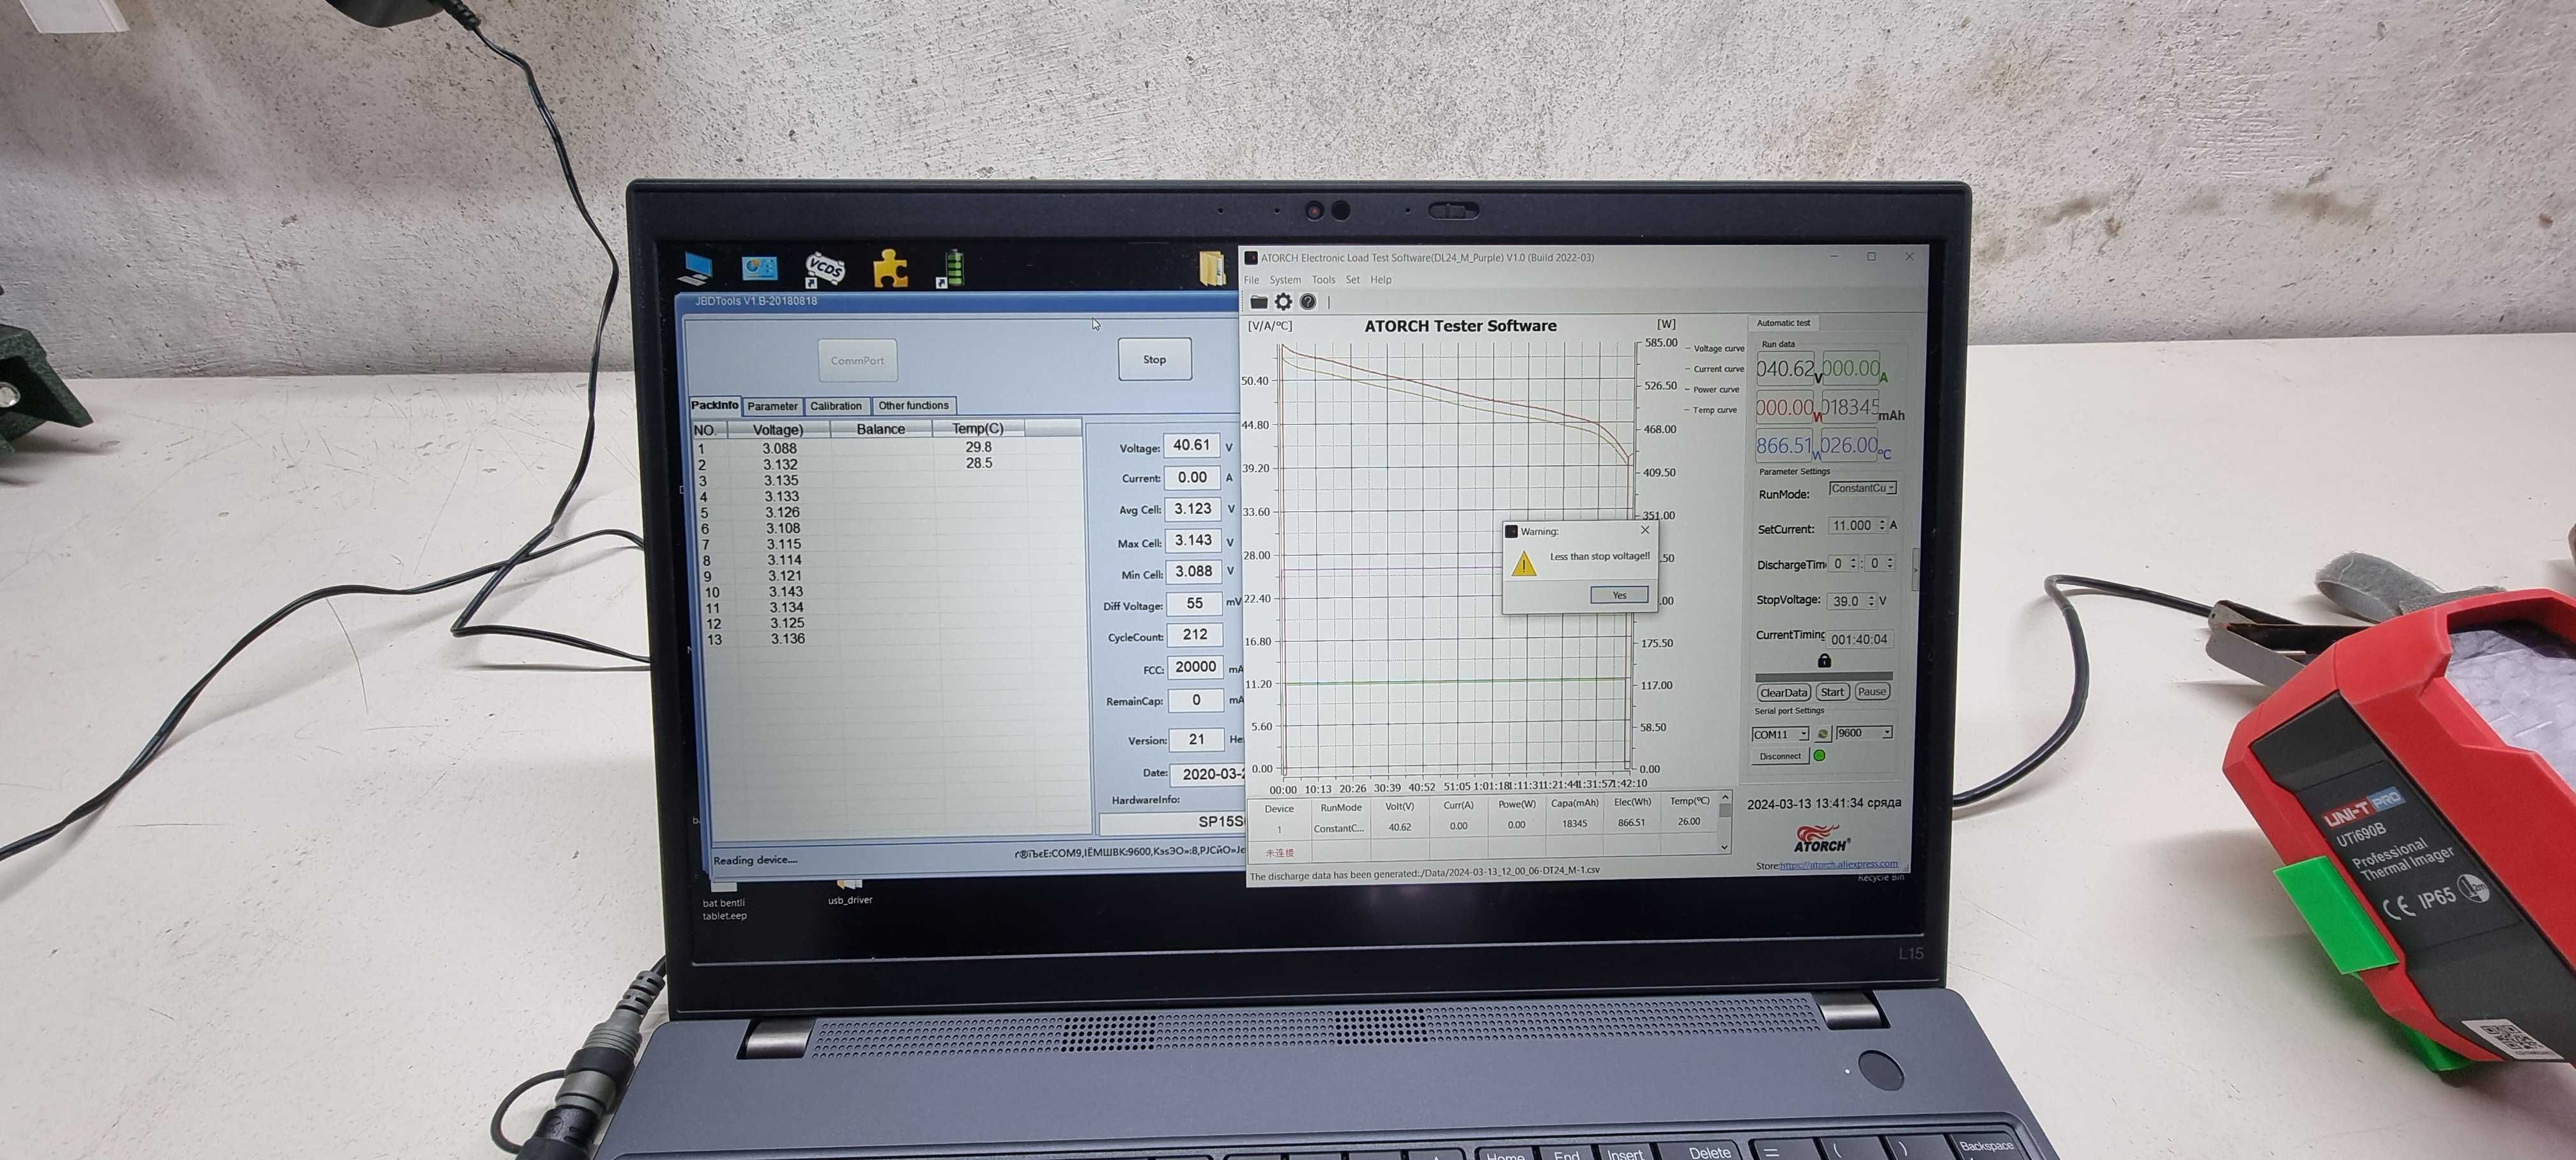The image size is (2576, 1160).
Task: Adjust DischargeTime minutes stepper
Action: pyautogui.click(x=1889, y=563)
